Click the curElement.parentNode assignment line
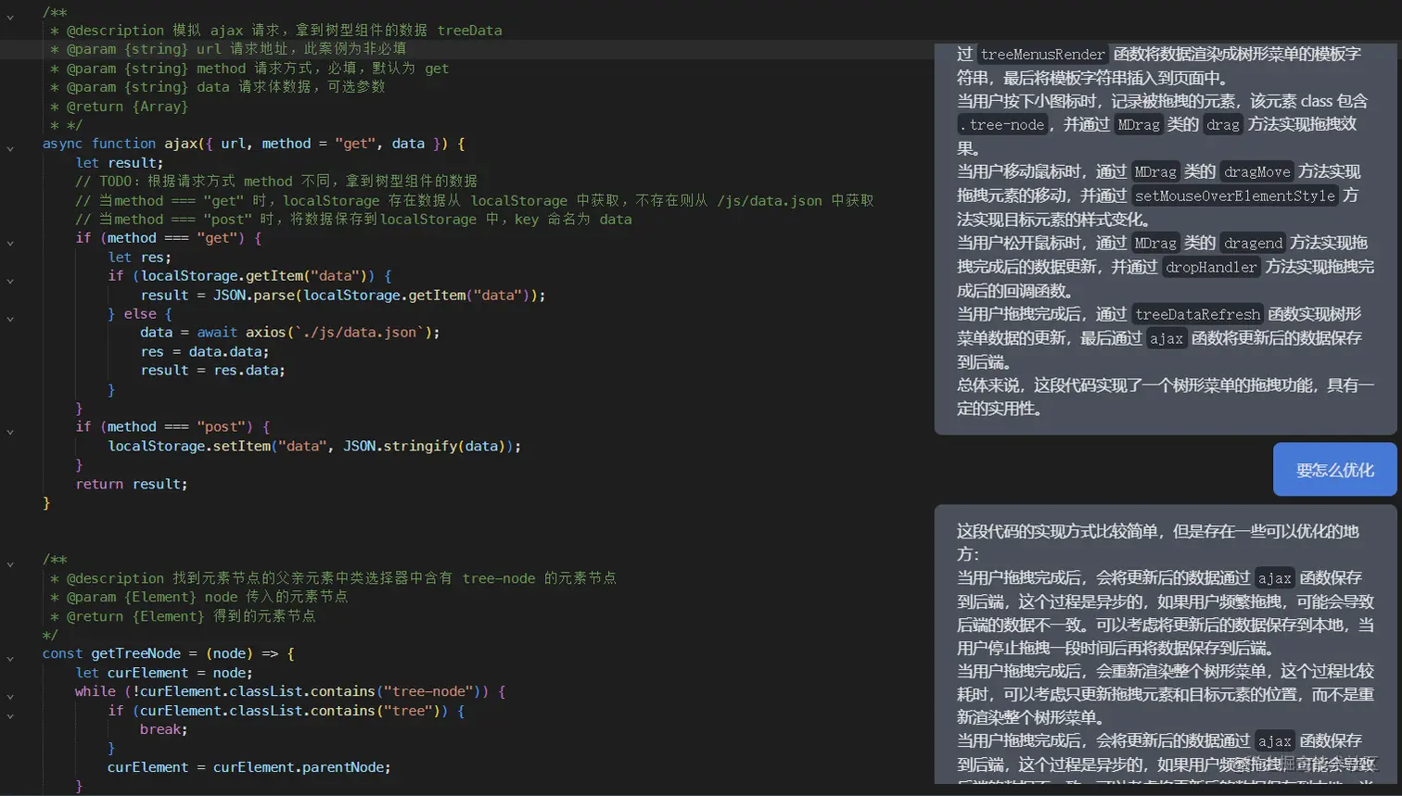The image size is (1402, 796). pos(249,767)
